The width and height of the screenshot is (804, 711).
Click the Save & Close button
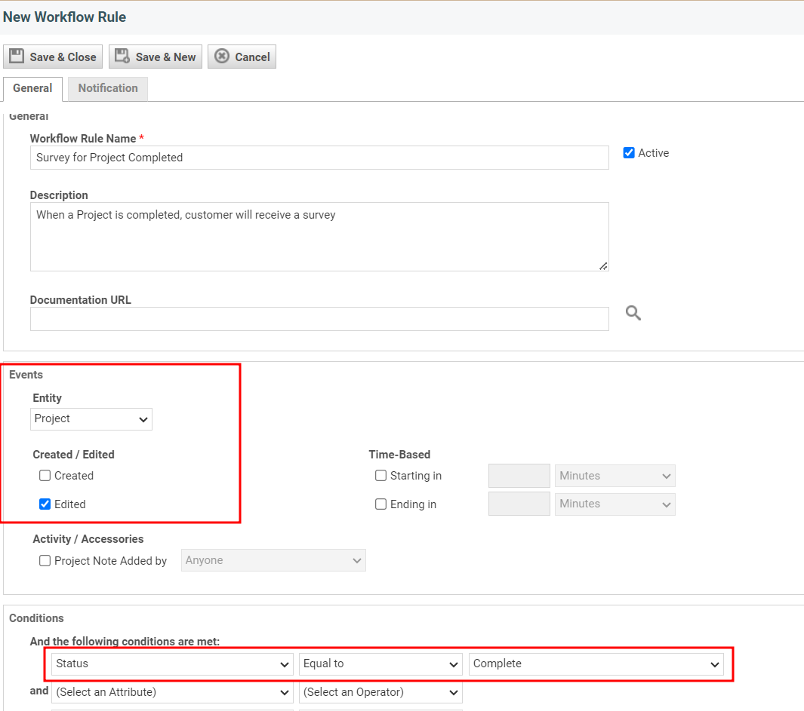[53, 57]
